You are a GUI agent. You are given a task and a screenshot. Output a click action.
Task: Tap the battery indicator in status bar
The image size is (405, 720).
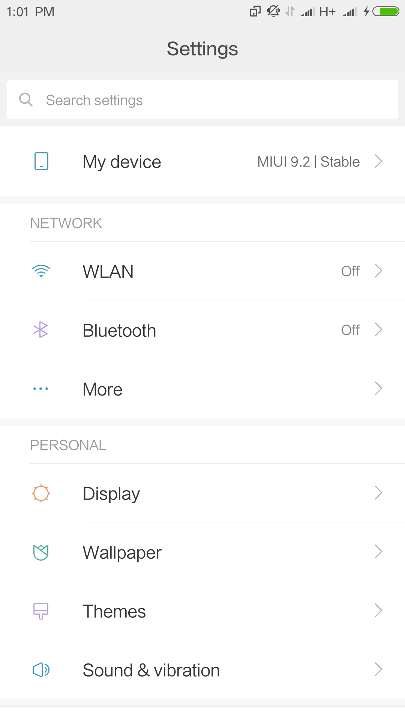click(x=386, y=12)
